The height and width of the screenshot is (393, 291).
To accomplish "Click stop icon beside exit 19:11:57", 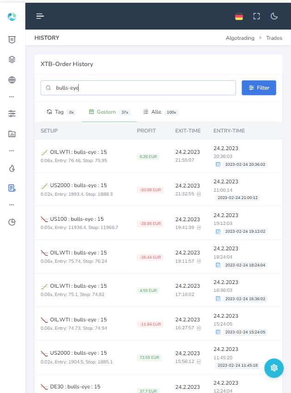I will coord(199,261).
